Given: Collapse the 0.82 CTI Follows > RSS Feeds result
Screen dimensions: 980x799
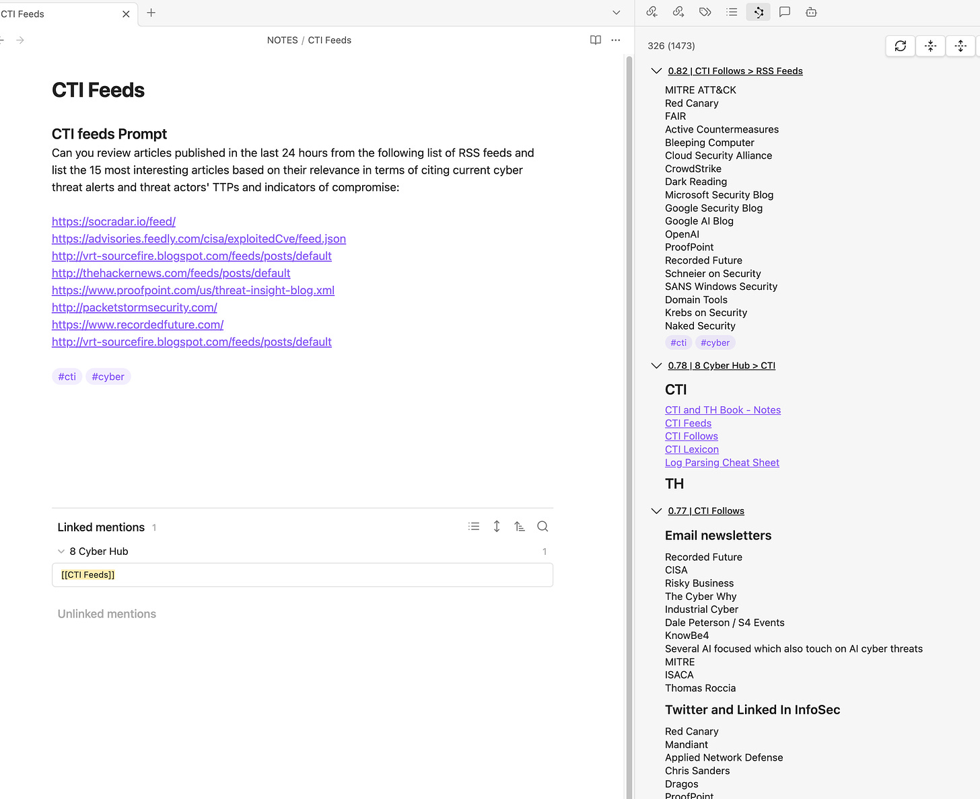Looking at the screenshot, I should (x=656, y=71).
